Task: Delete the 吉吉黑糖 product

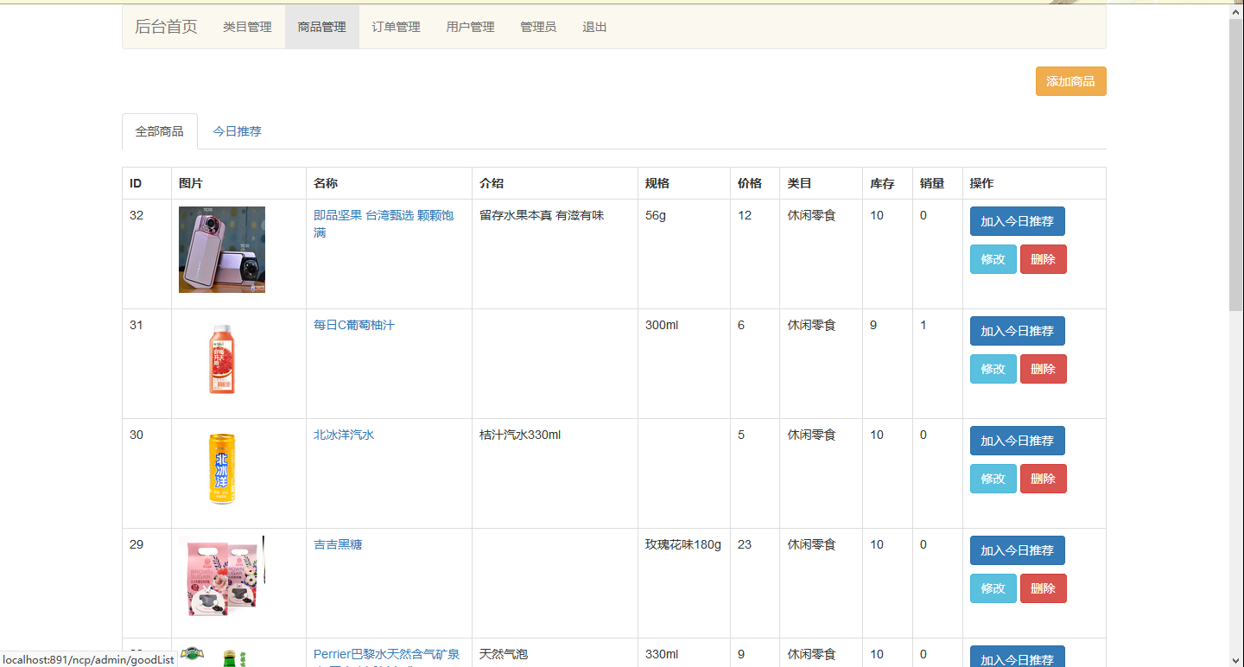Action: pos(1044,588)
